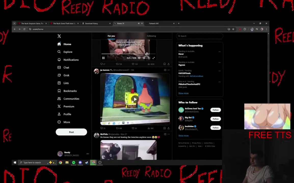Share the ja-hamon SpongeBob post
The width and height of the screenshot is (294, 183).
coord(169,128)
